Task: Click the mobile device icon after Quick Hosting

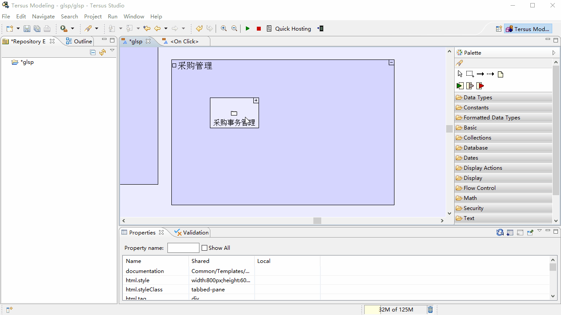Action: 320,28
